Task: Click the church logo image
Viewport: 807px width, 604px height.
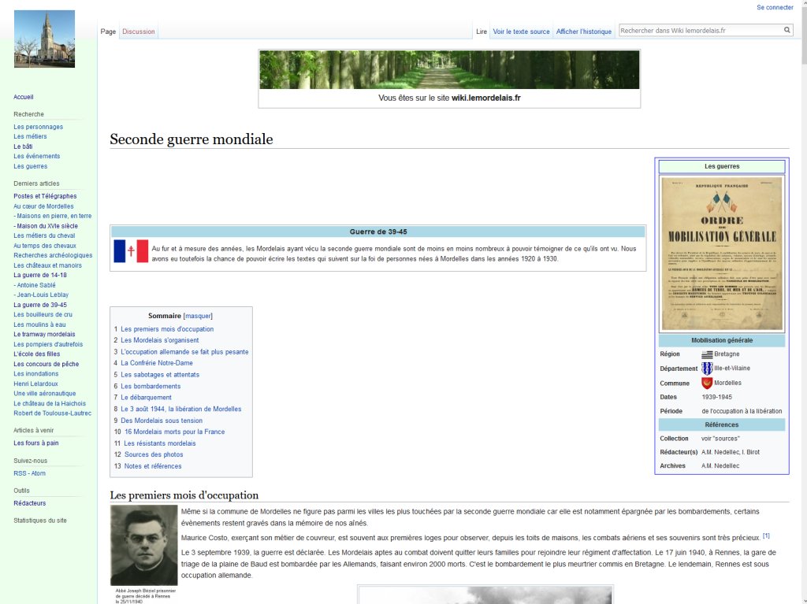Action: [x=44, y=39]
